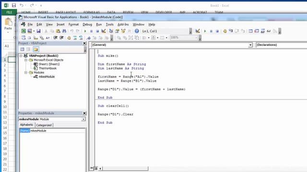Image resolution: width=307 pixels, height=172 pixels.
Task: Click the Insert UserForm icon
Action: pyautogui.click(x=30, y=31)
